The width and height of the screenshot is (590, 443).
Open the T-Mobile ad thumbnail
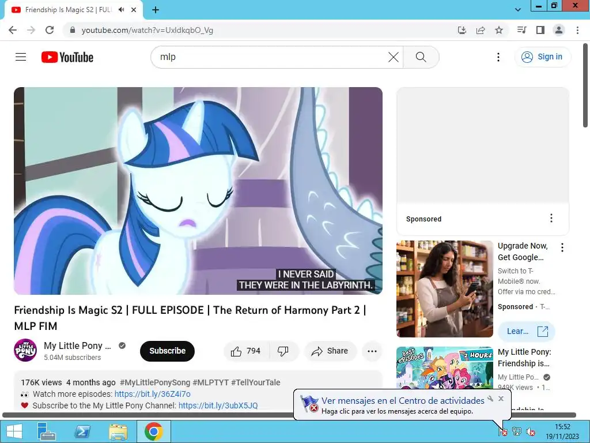pyautogui.click(x=445, y=289)
